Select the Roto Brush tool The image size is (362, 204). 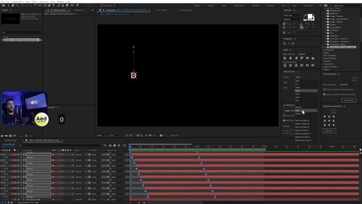tap(72, 5)
